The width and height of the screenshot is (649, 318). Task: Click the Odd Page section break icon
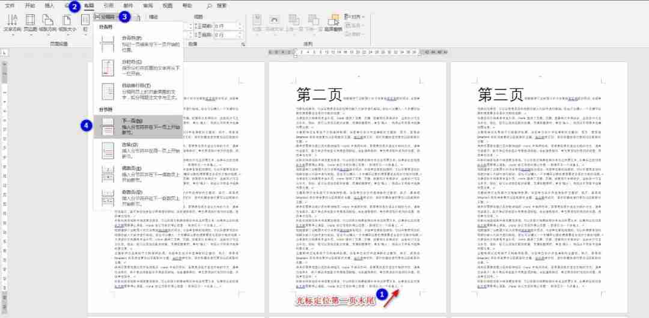click(108, 198)
